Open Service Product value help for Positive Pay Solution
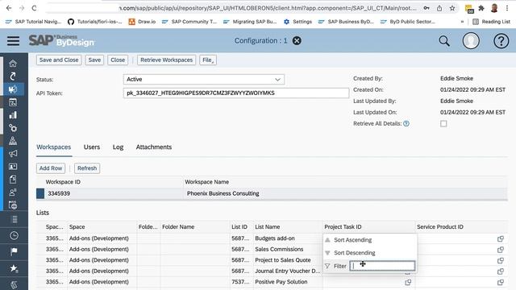516x290 pixels. point(501,282)
